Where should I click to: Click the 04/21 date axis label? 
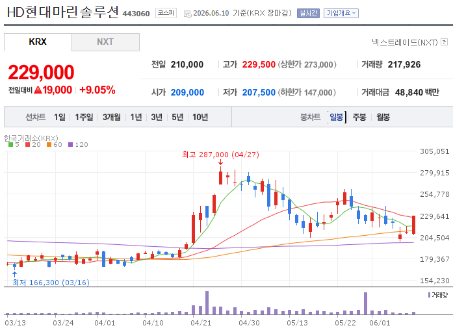click(x=201, y=323)
